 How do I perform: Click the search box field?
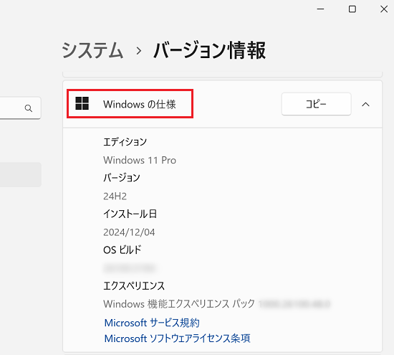pyautogui.click(x=20, y=108)
